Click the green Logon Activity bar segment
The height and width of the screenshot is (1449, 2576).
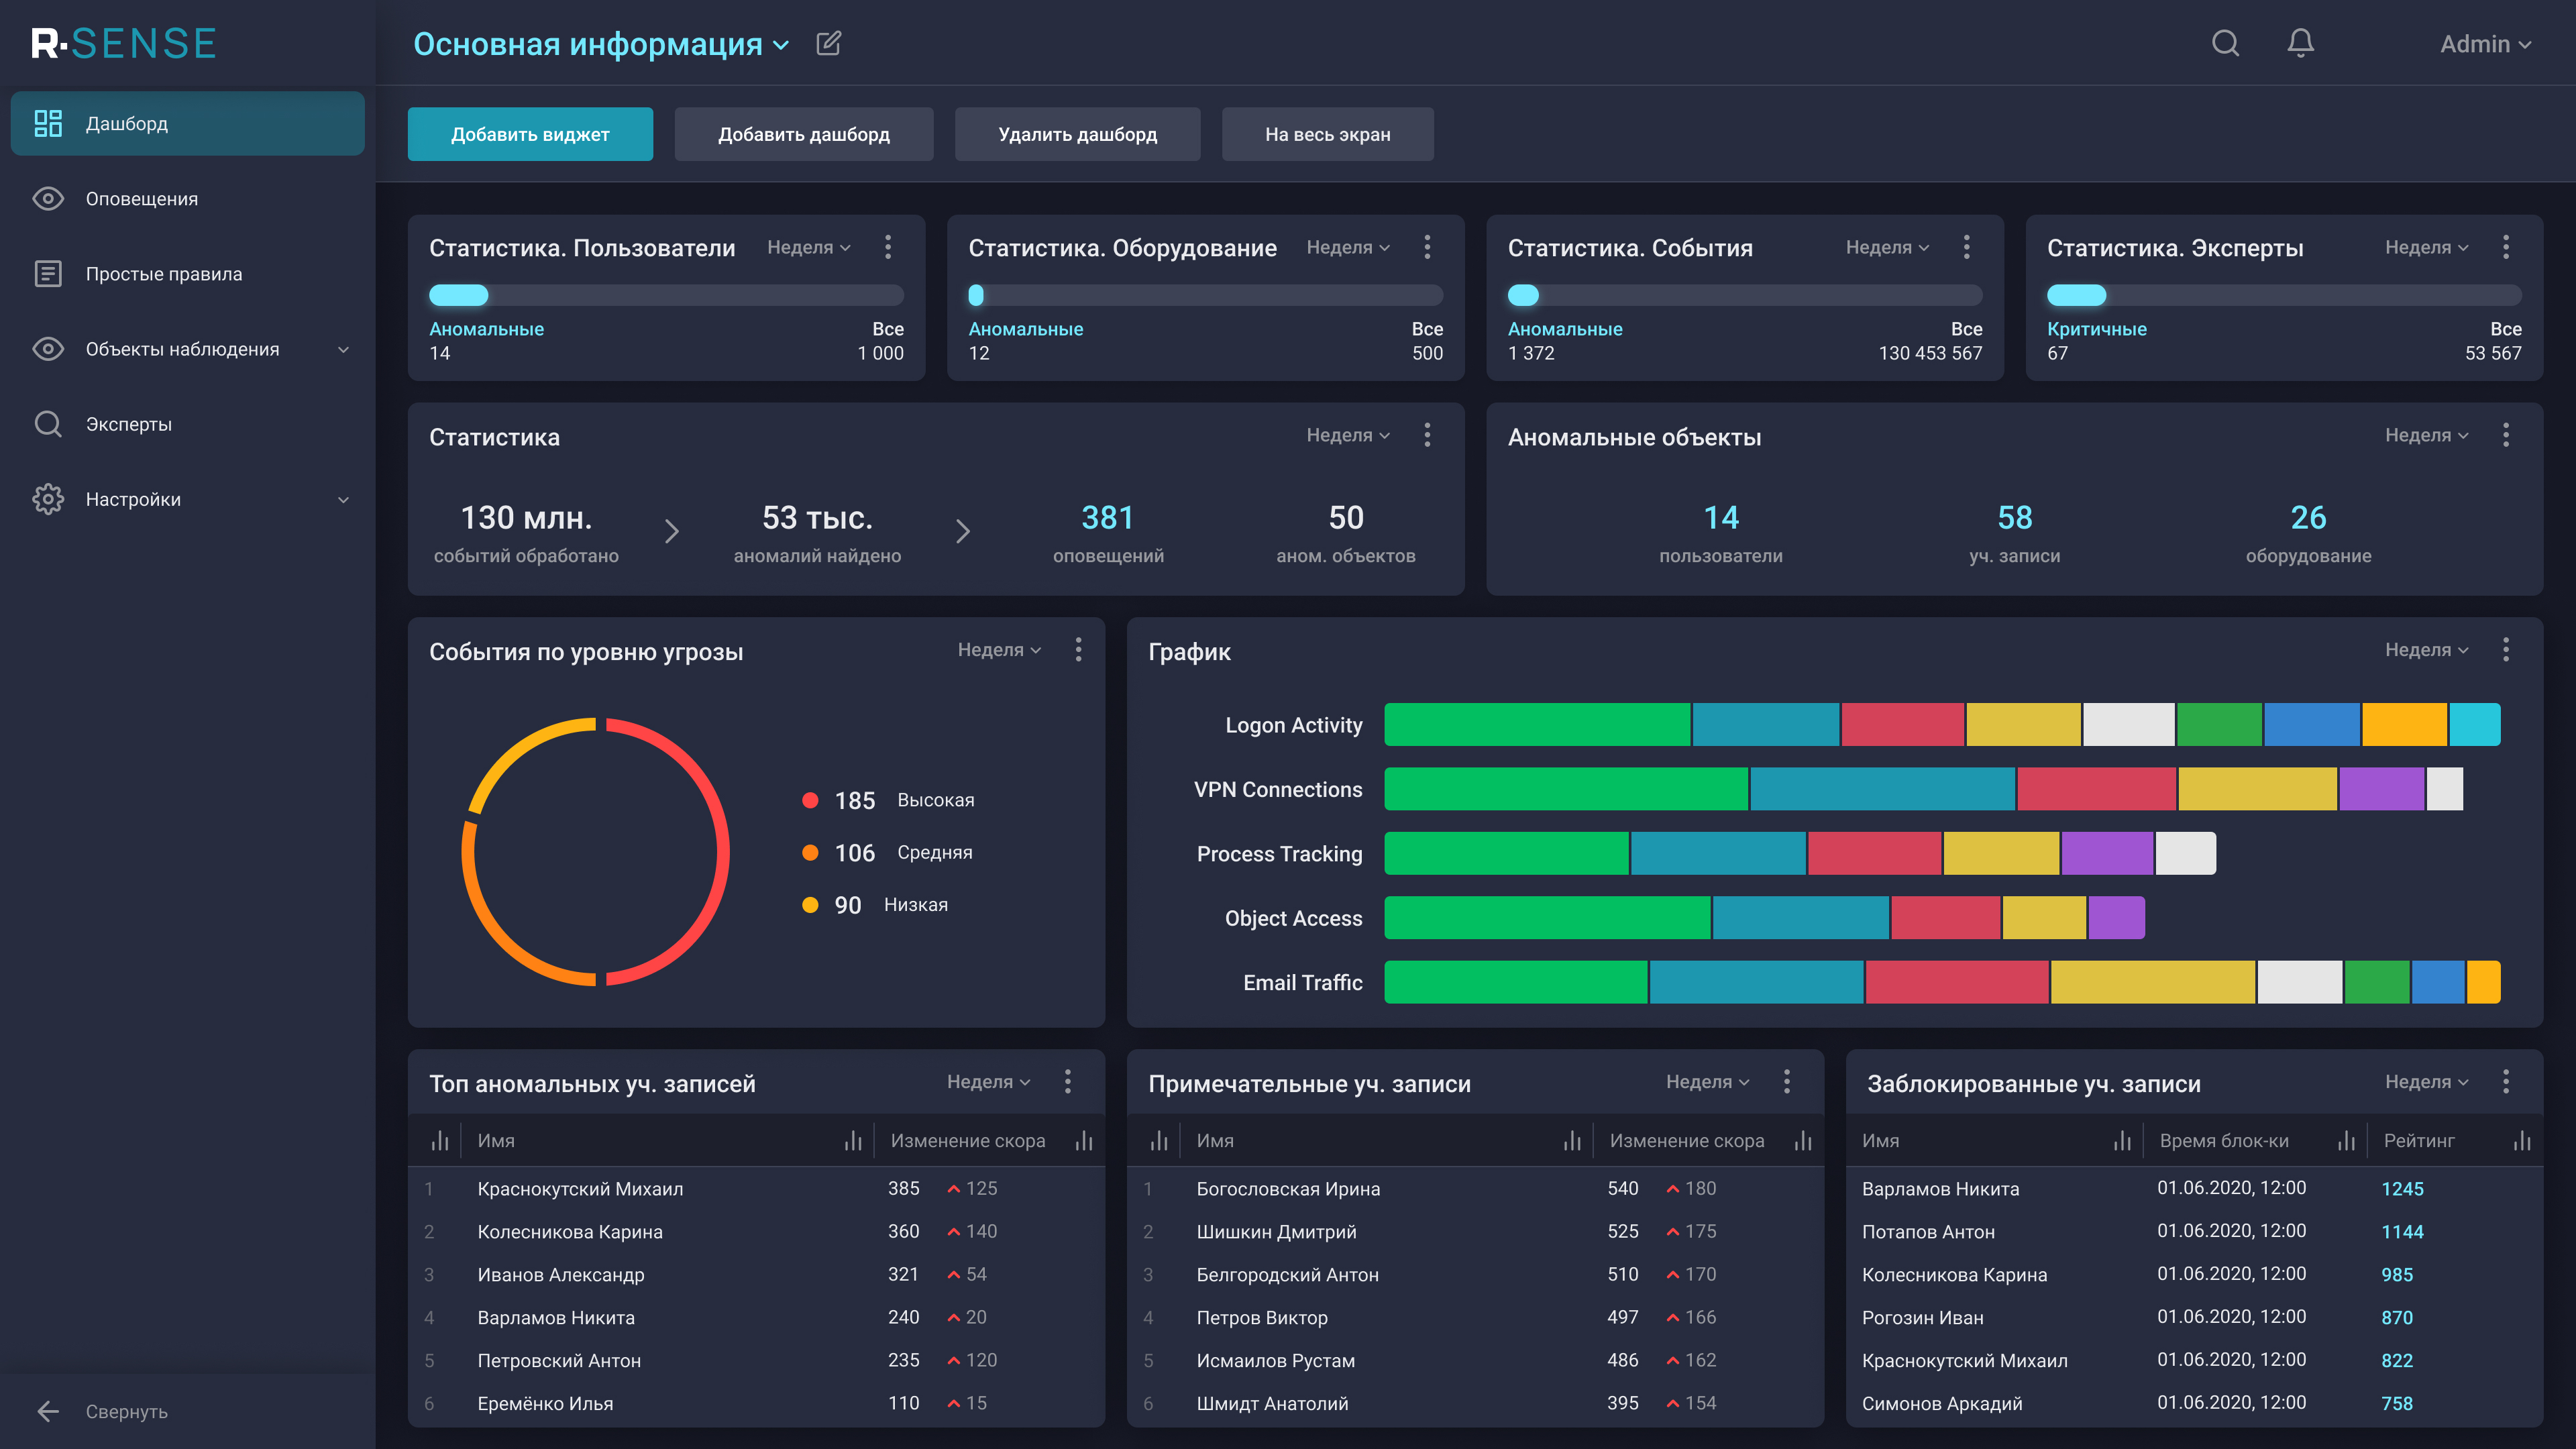pos(1536,725)
